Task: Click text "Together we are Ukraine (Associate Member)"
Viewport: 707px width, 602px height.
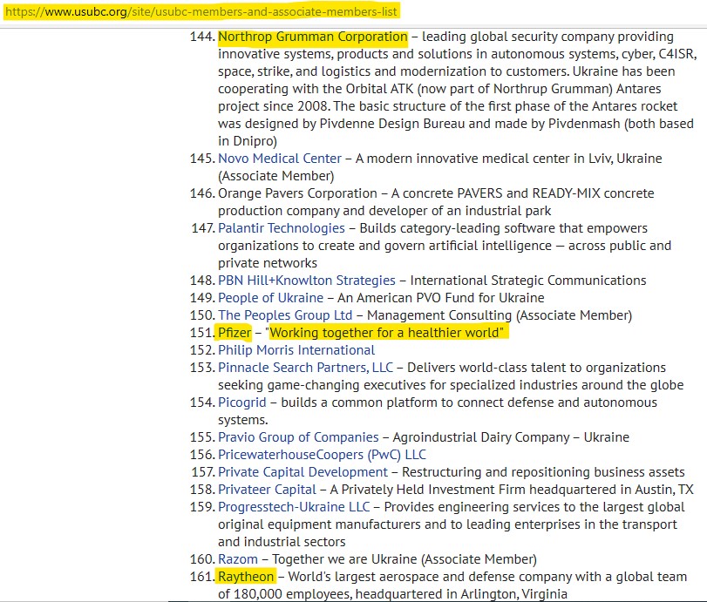Action: coord(404,559)
